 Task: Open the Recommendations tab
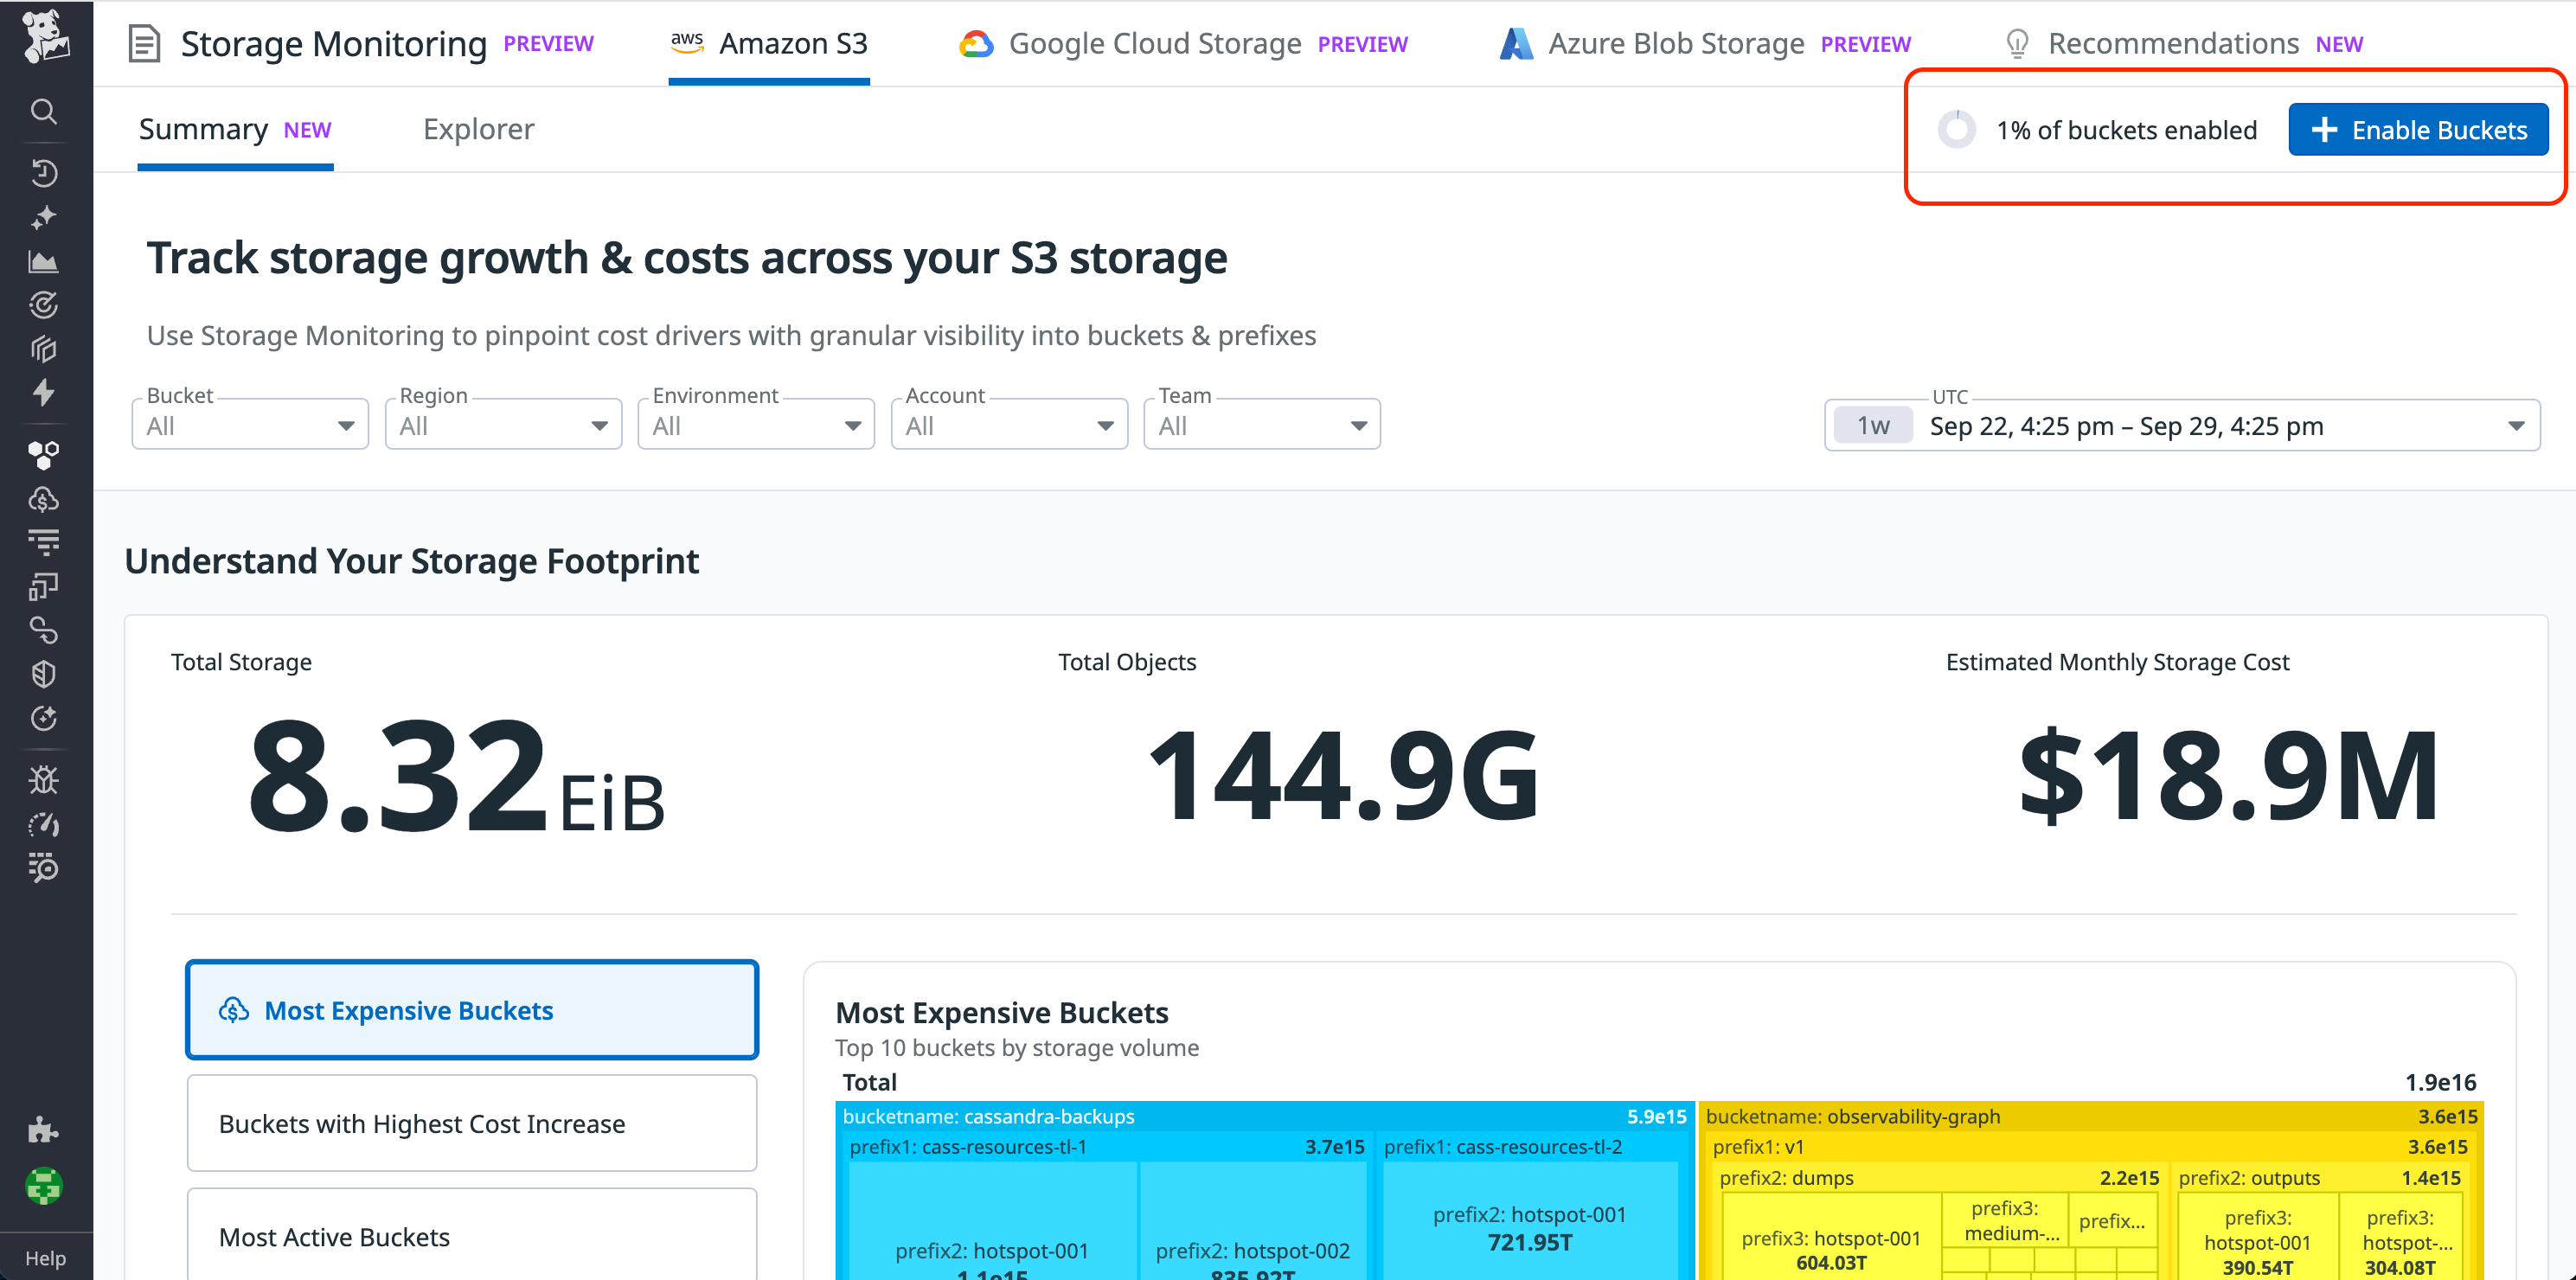(2172, 44)
